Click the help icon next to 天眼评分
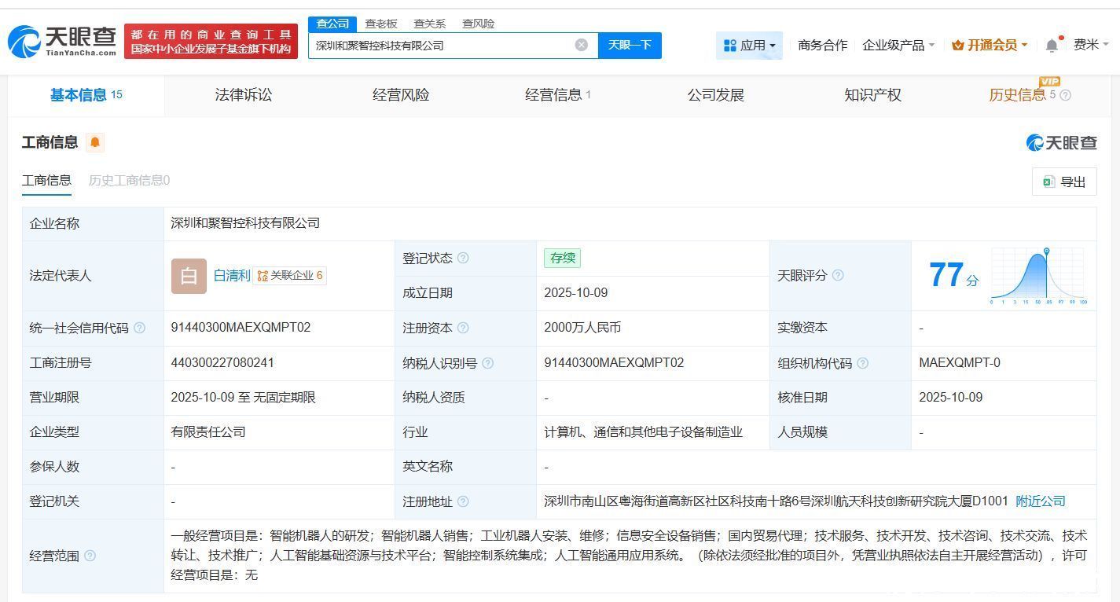 838,275
